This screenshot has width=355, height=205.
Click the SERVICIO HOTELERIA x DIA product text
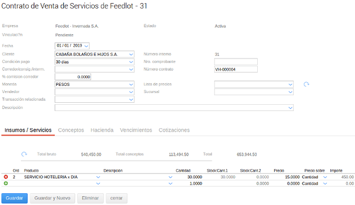click(x=51, y=177)
